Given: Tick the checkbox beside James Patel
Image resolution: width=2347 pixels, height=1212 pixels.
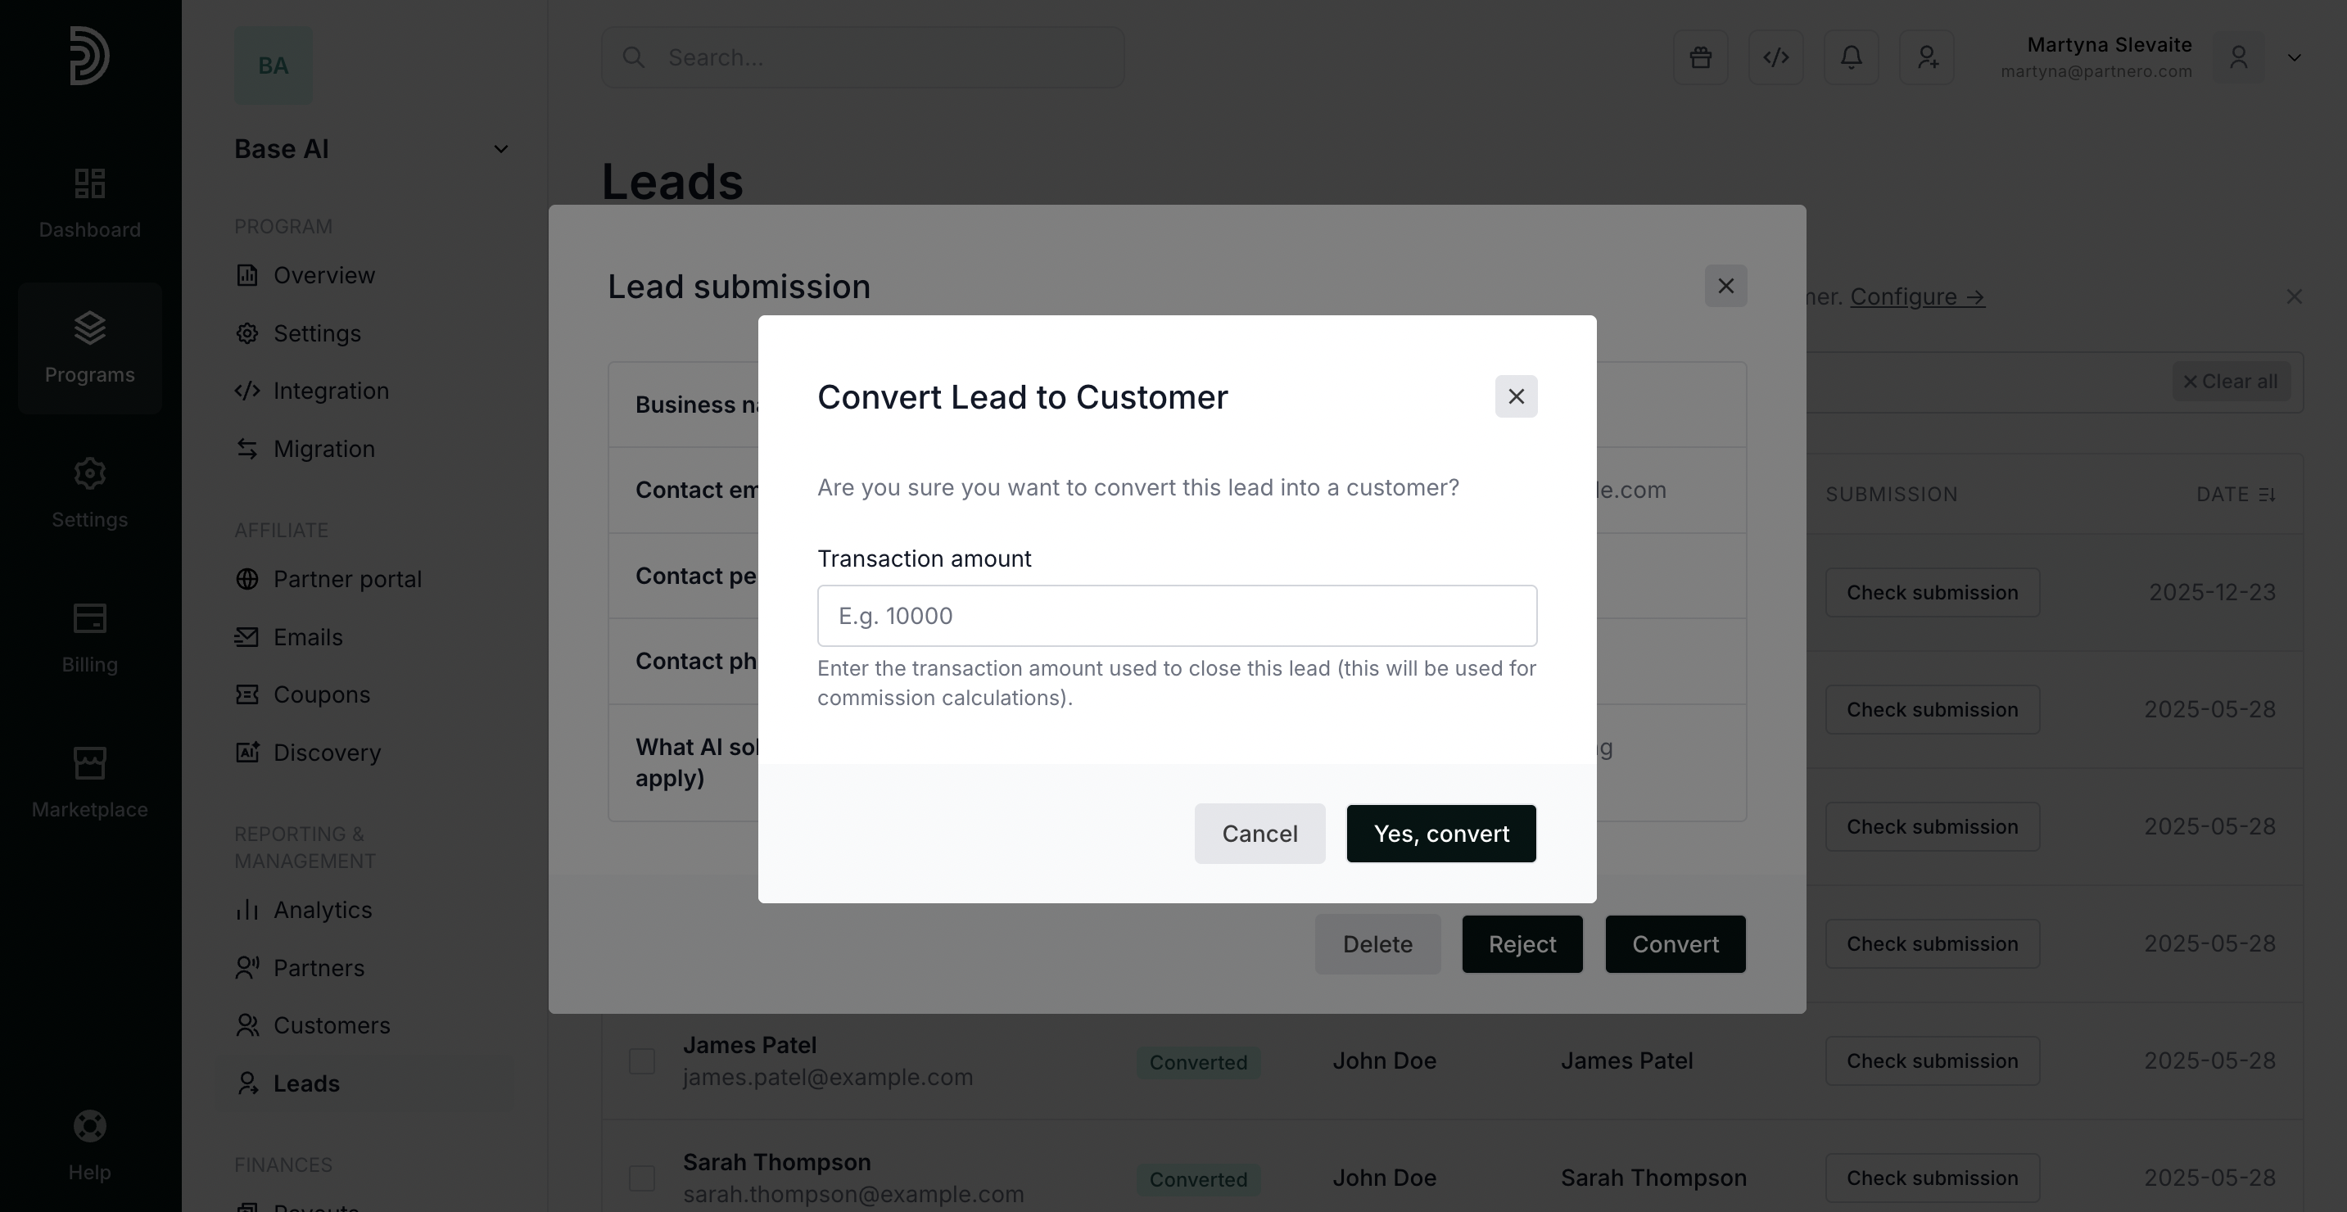Looking at the screenshot, I should tap(642, 1060).
